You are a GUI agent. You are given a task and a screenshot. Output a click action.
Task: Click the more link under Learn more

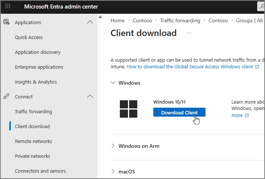(237, 115)
